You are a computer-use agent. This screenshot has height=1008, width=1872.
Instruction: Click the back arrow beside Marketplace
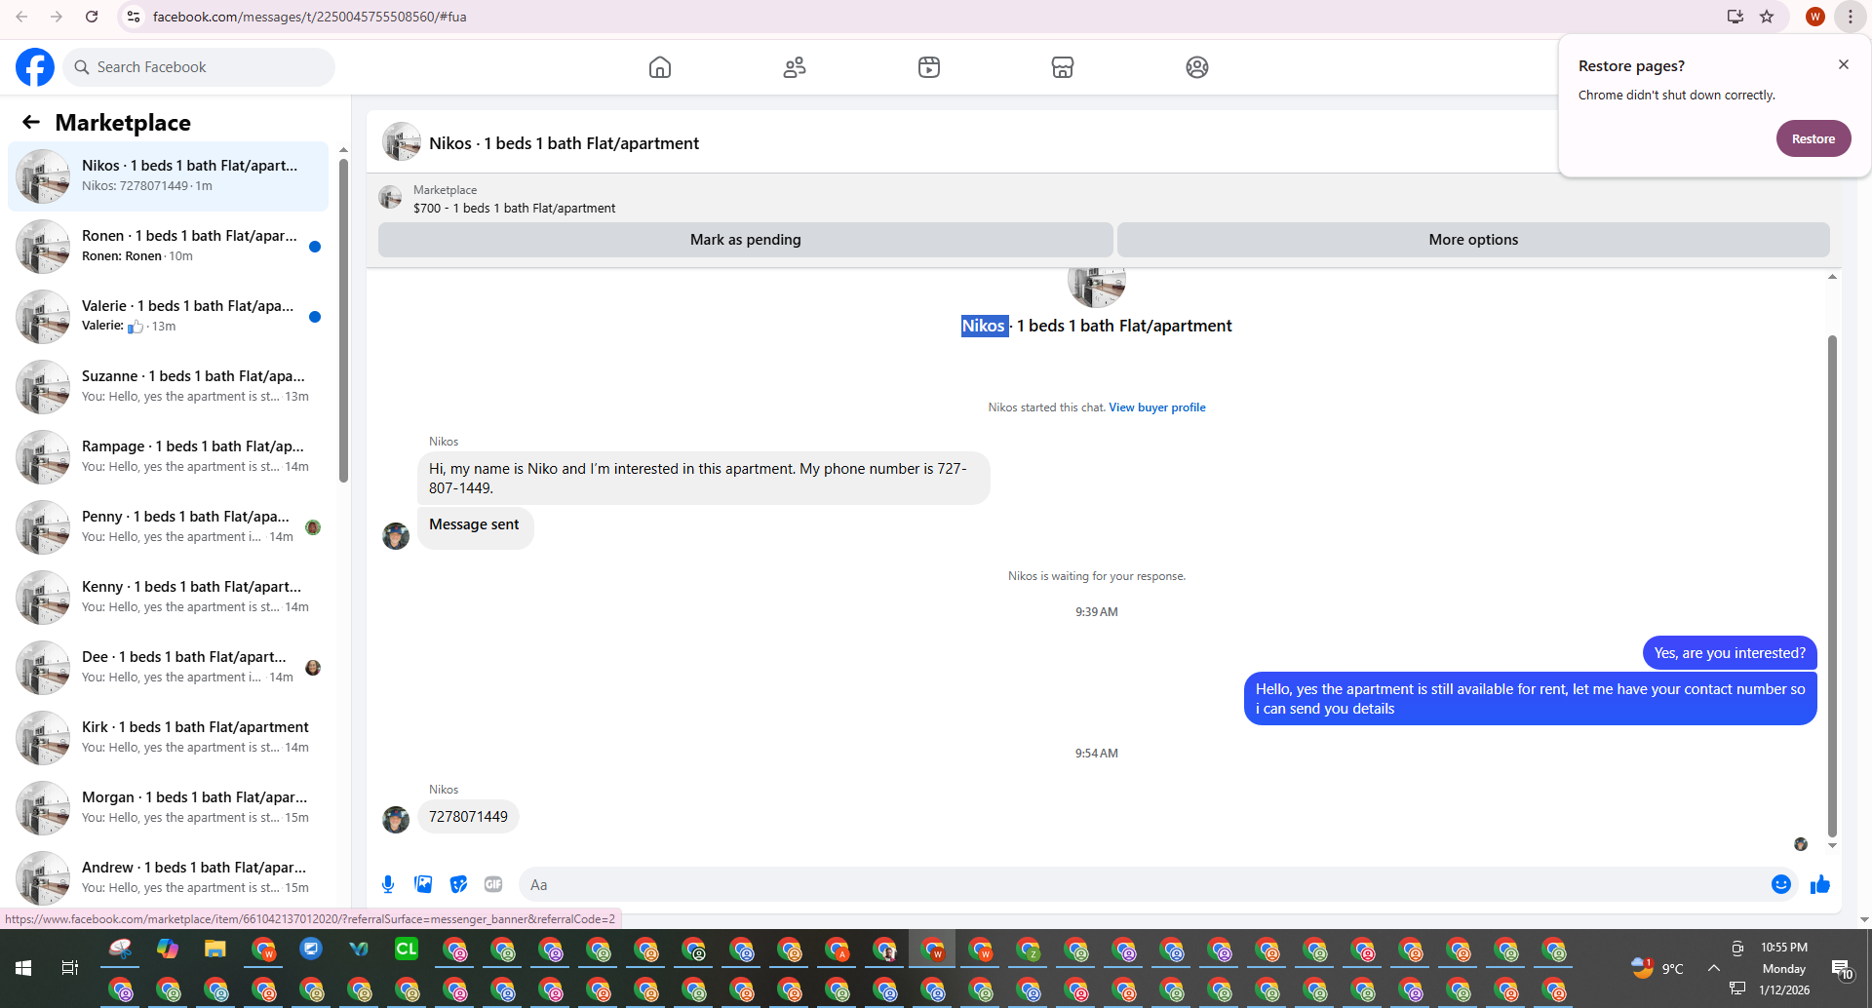pos(31,122)
